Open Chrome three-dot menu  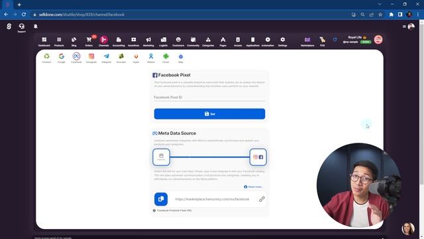click(x=418, y=15)
